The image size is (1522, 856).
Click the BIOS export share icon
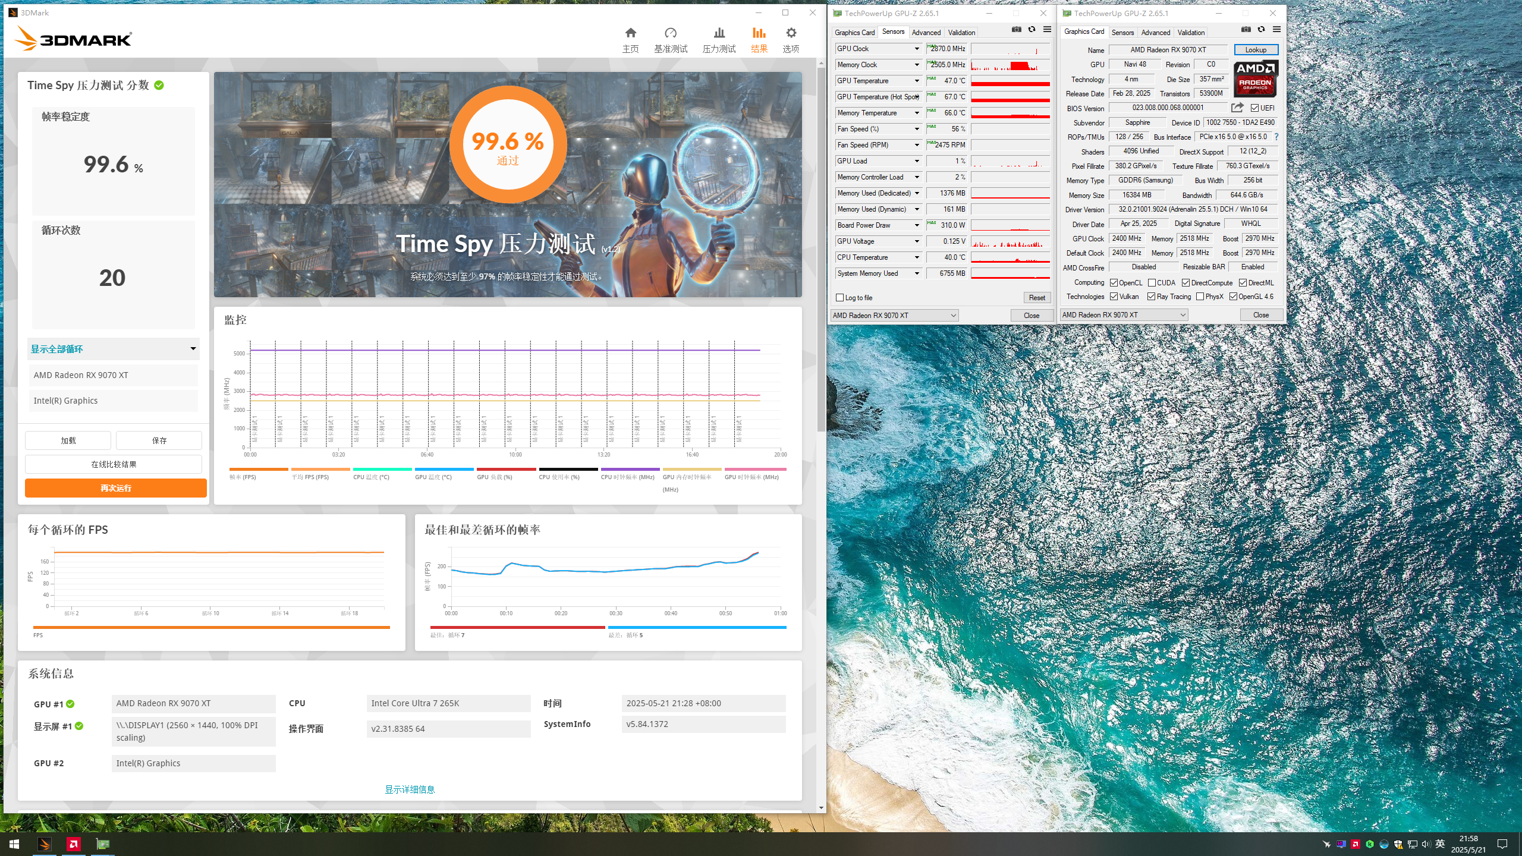(1237, 108)
